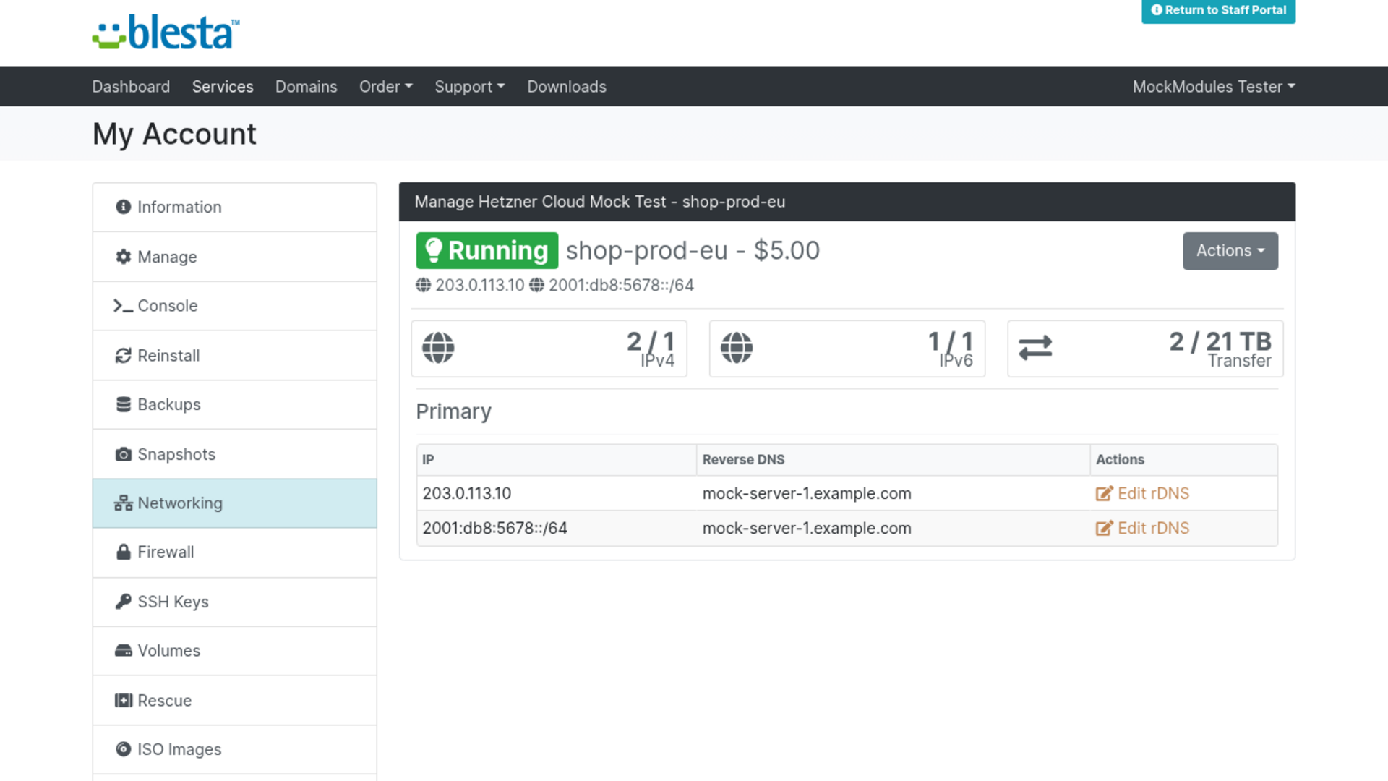Click the IPv6 1 / 1 stats card
The image size is (1388, 781).
click(847, 349)
